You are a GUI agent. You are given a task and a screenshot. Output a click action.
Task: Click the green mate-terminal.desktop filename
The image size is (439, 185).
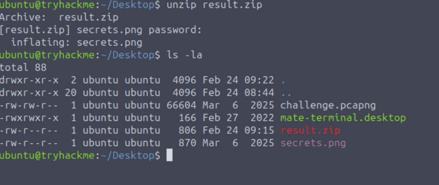click(x=343, y=118)
